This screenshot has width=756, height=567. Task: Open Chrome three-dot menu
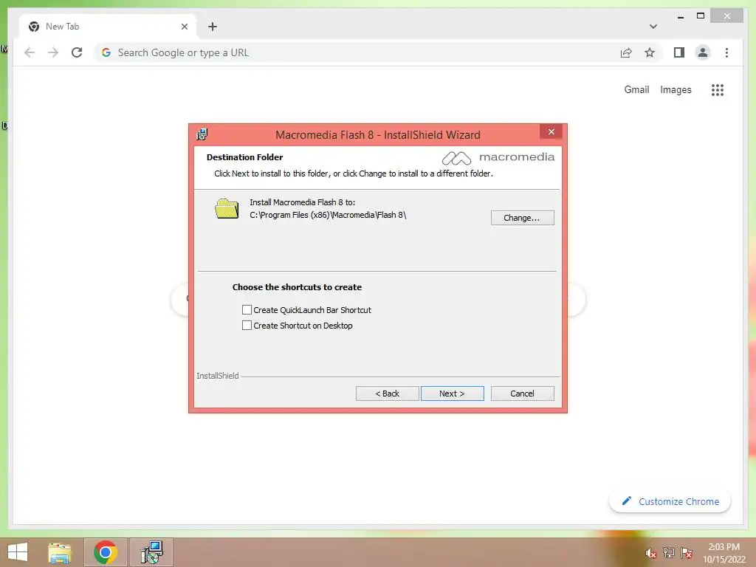pos(726,52)
